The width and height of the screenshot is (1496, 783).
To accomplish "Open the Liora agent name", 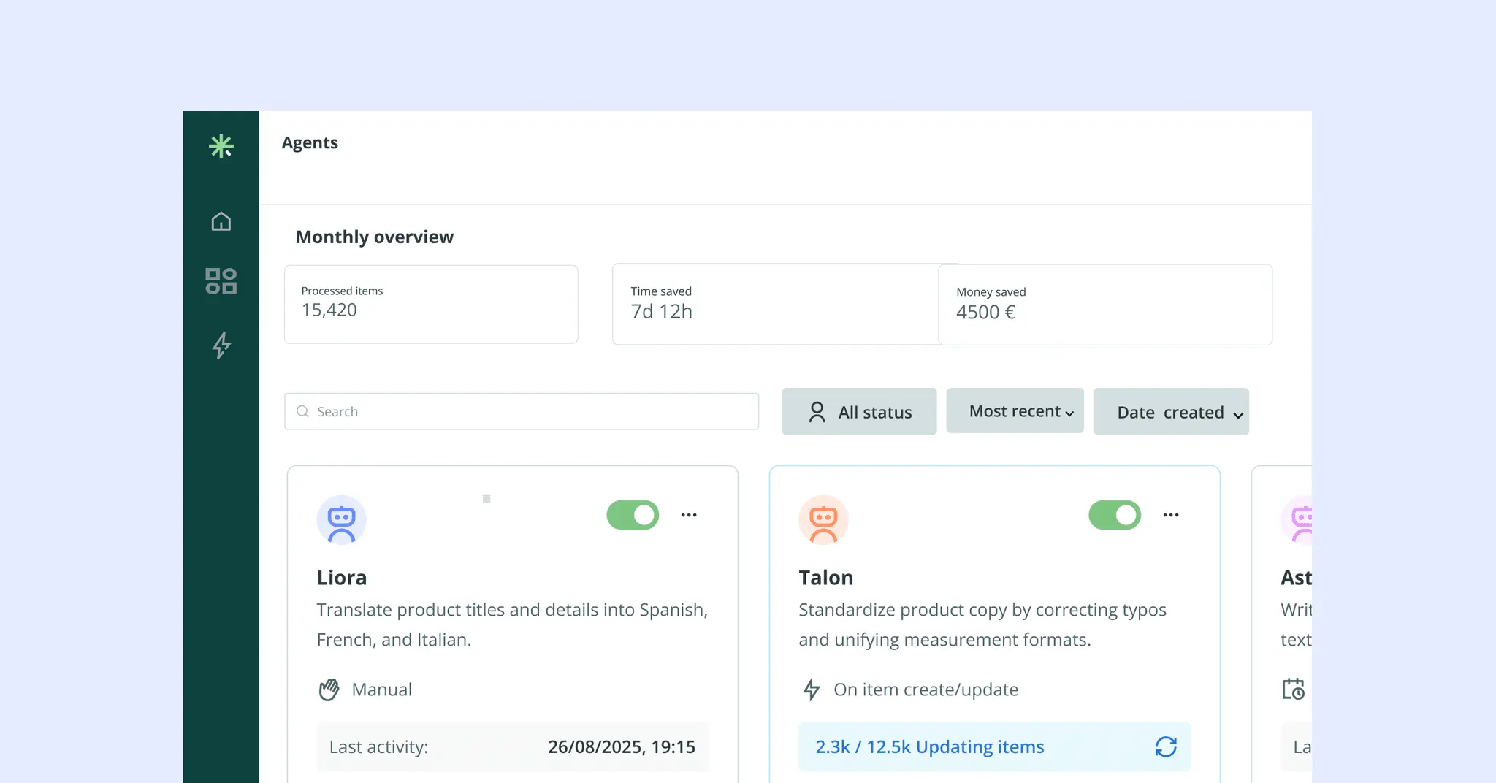I will click(x=342, y=578).
